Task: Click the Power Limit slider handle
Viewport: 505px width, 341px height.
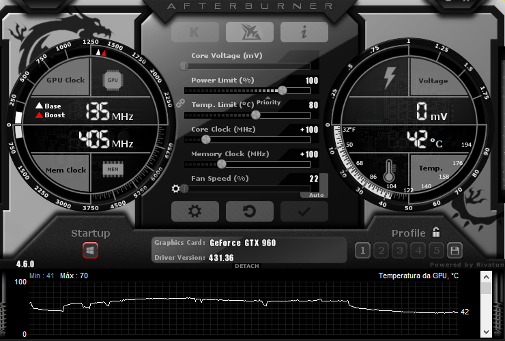Action: (283, 91)
